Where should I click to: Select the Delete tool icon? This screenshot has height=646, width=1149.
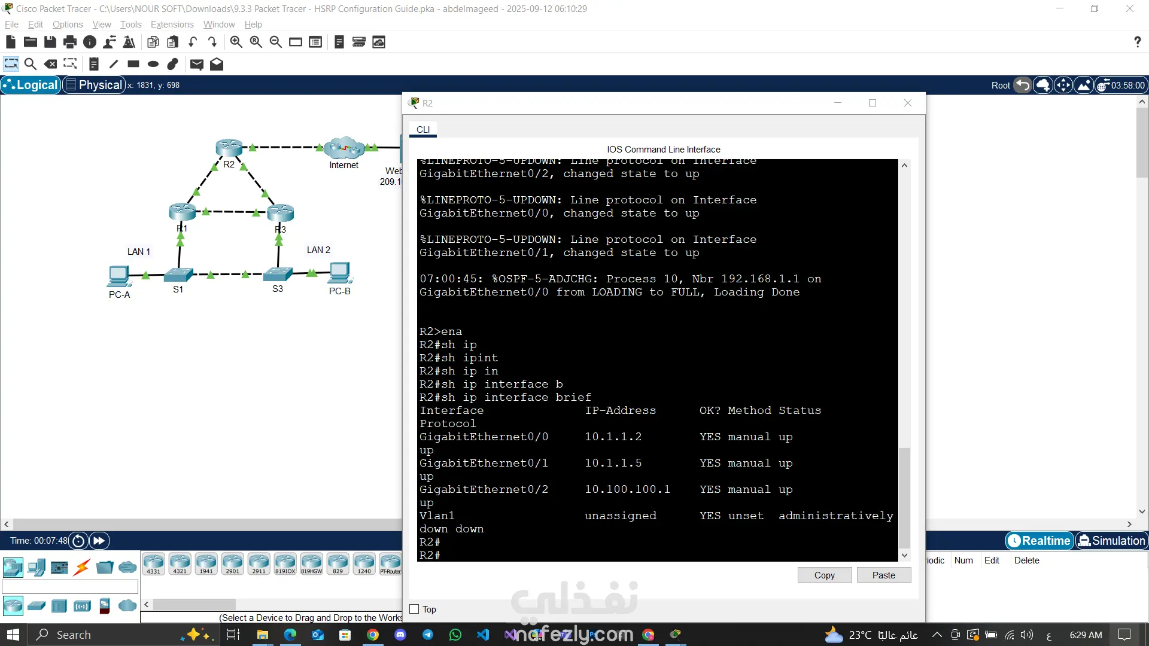51,64
